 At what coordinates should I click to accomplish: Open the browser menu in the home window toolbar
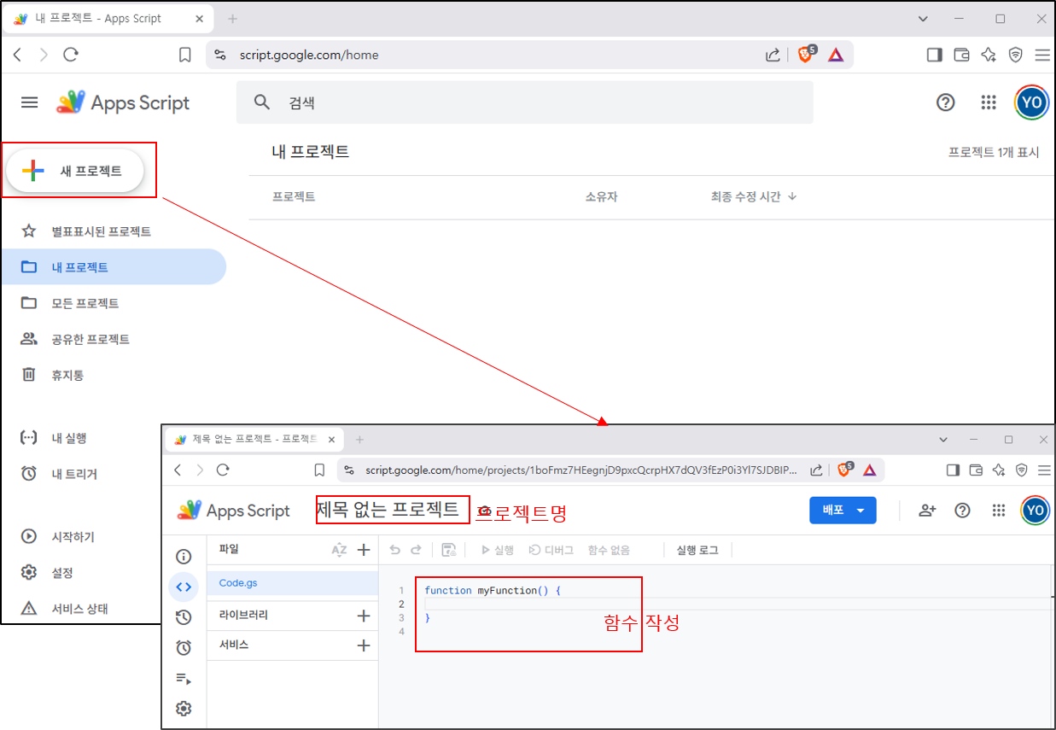click(1042, 55)
